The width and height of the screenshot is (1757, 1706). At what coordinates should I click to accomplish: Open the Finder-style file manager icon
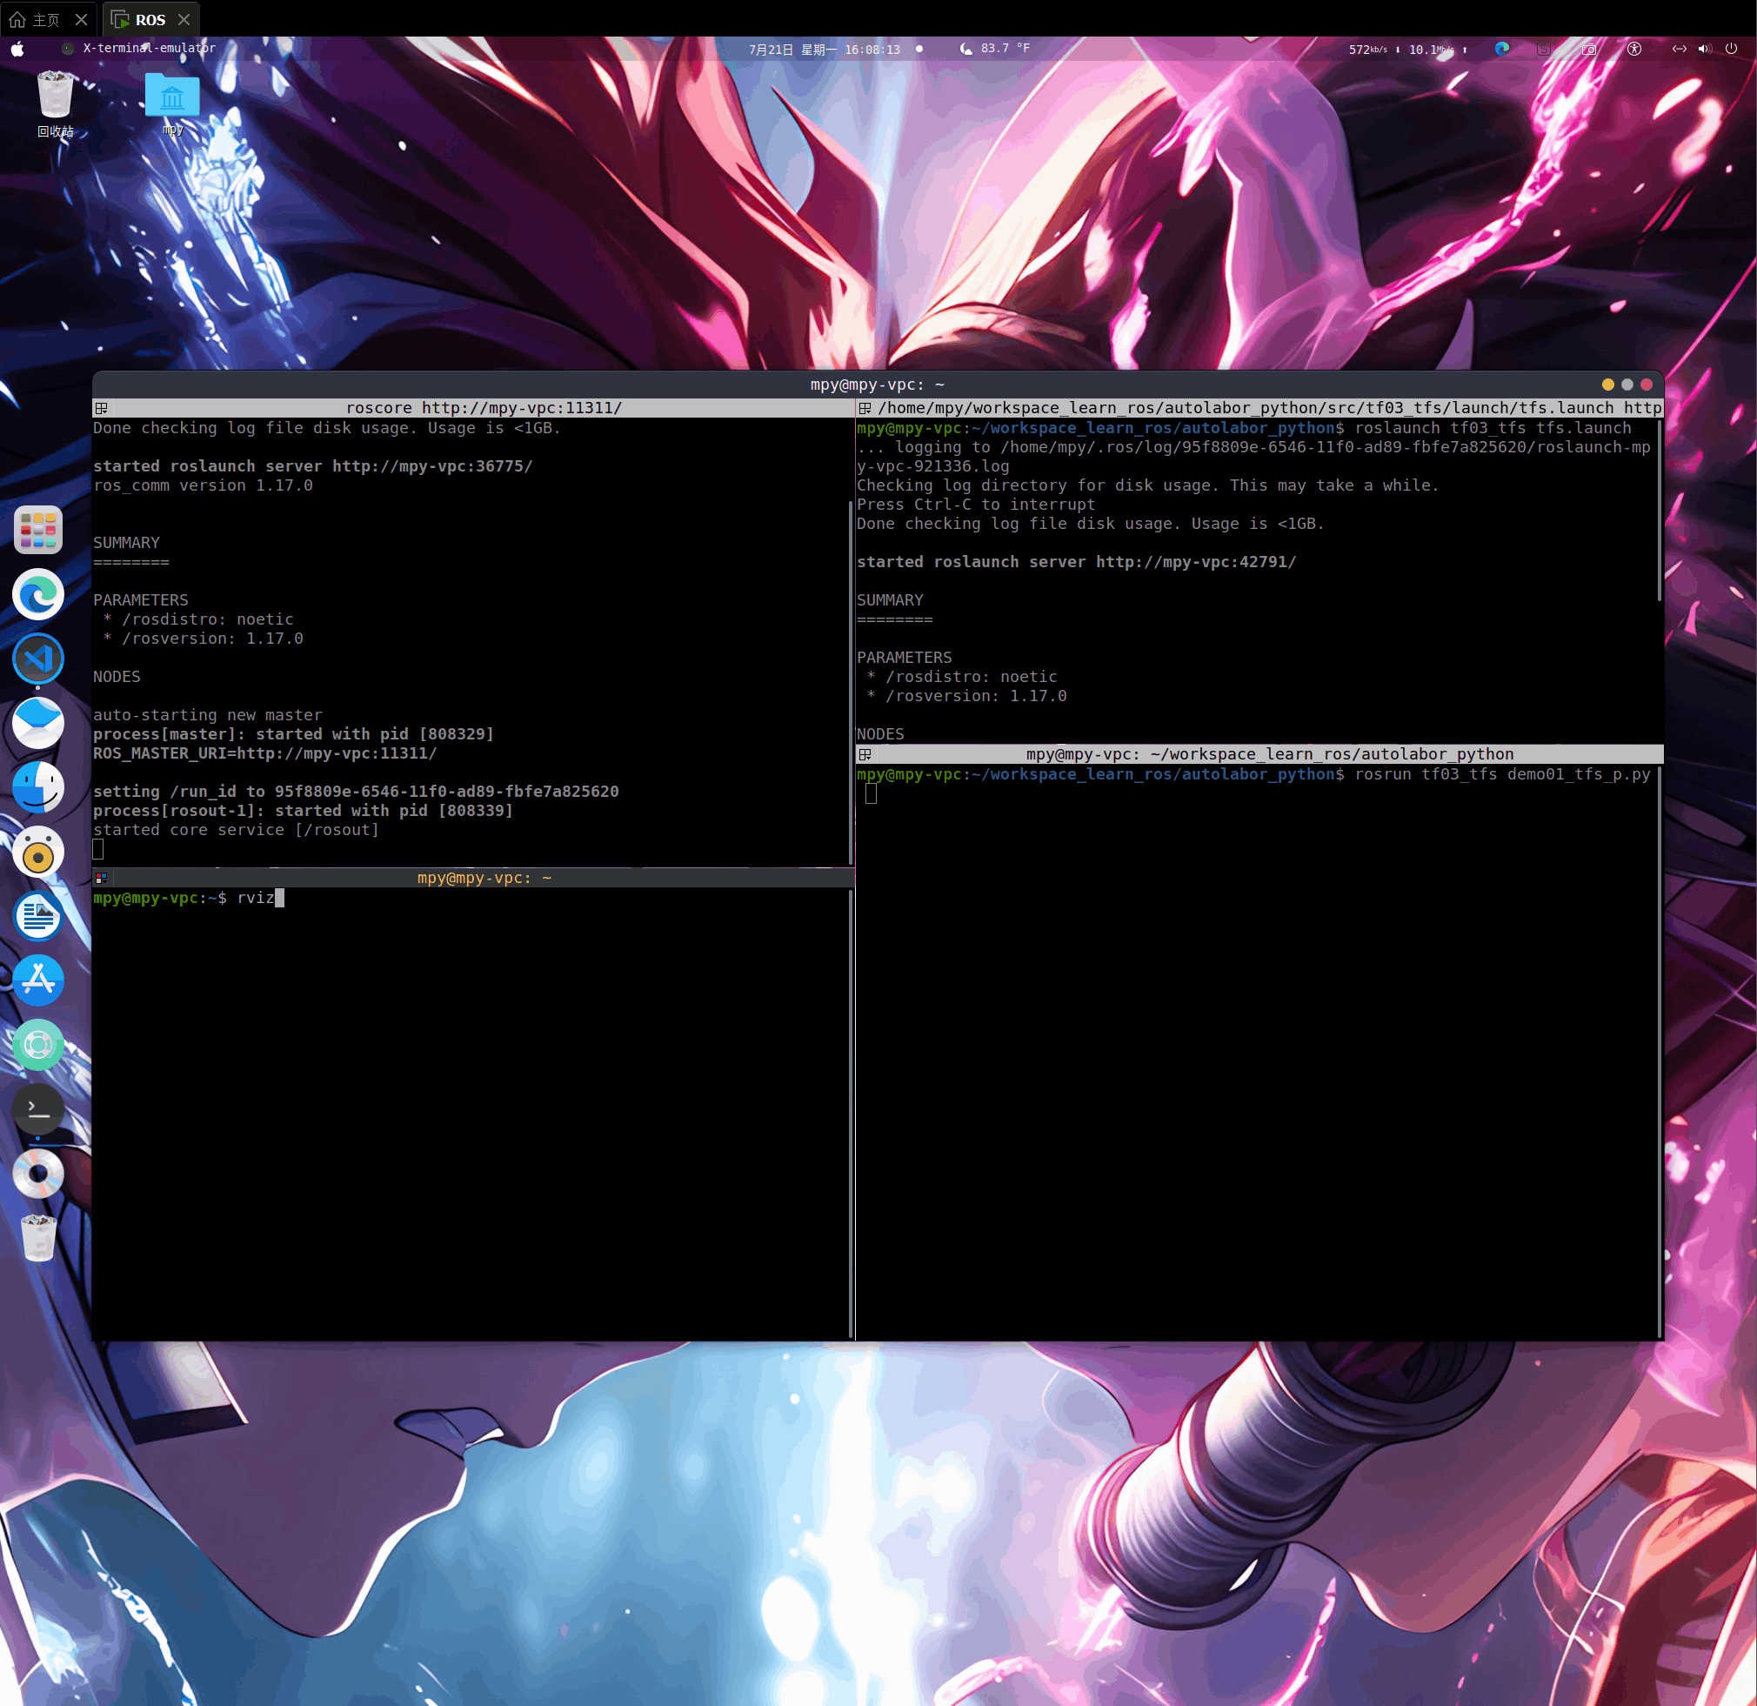(x=37, y=788)
